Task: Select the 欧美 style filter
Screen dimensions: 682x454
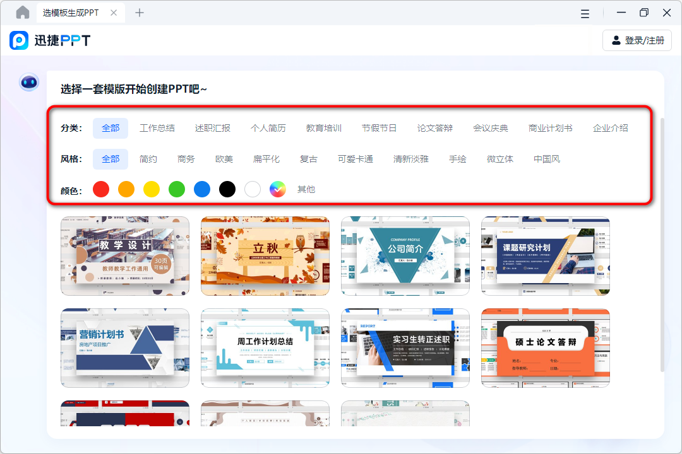Action: [x=224, y=159]
